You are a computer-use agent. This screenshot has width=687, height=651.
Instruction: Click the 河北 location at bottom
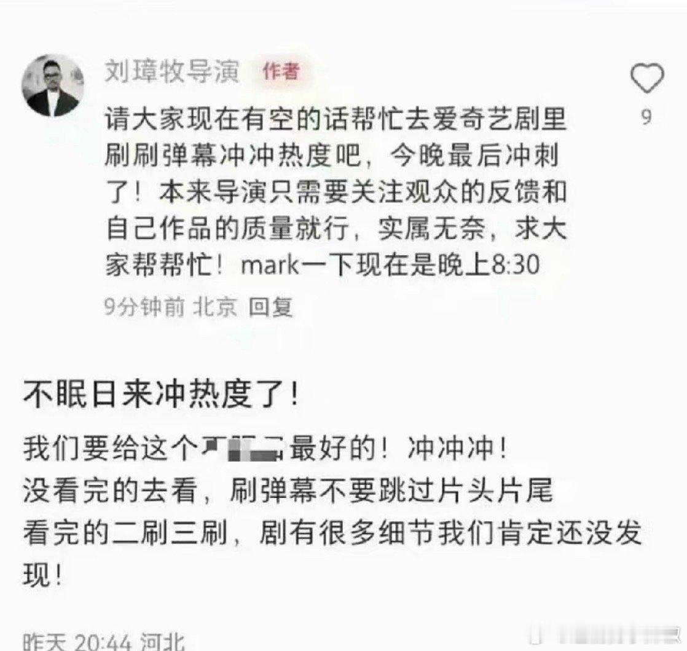click(x=163, y=642)
